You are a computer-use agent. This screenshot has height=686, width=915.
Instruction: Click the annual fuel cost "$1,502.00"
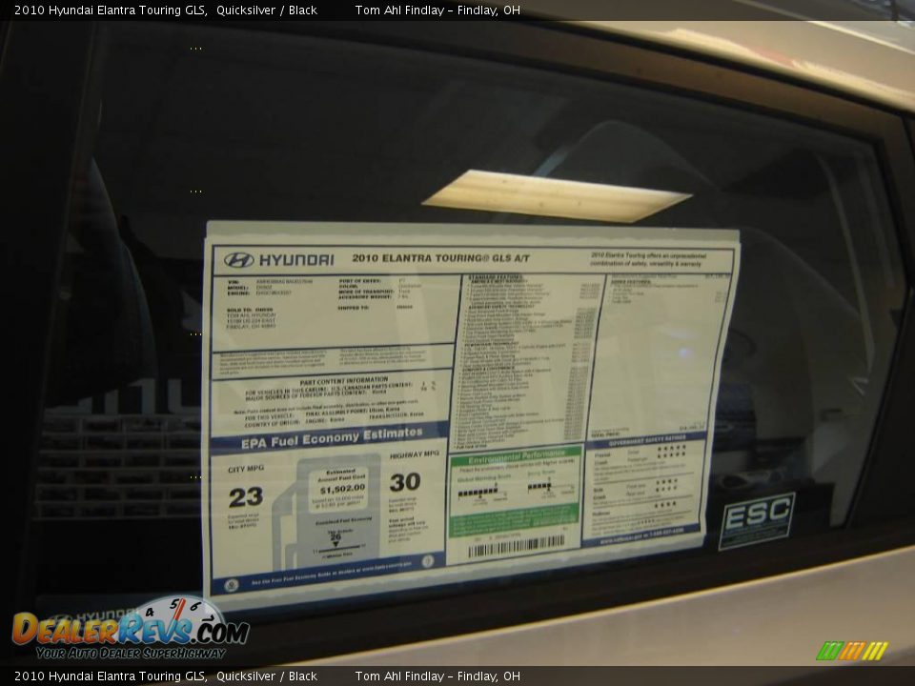coord(342,489)
